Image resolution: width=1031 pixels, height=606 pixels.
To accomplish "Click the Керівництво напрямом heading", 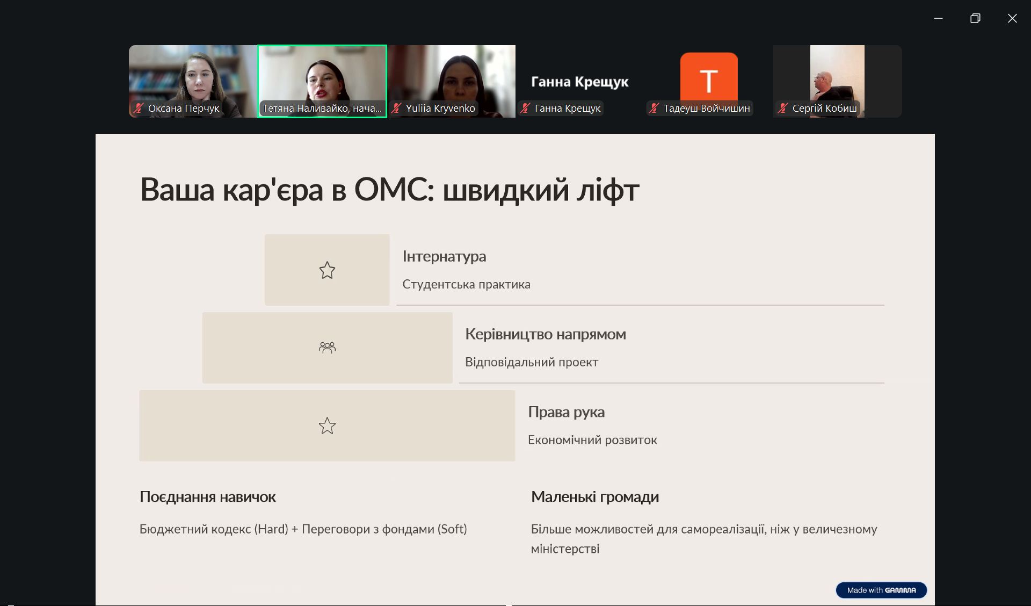I will click(x=545, y=334).
